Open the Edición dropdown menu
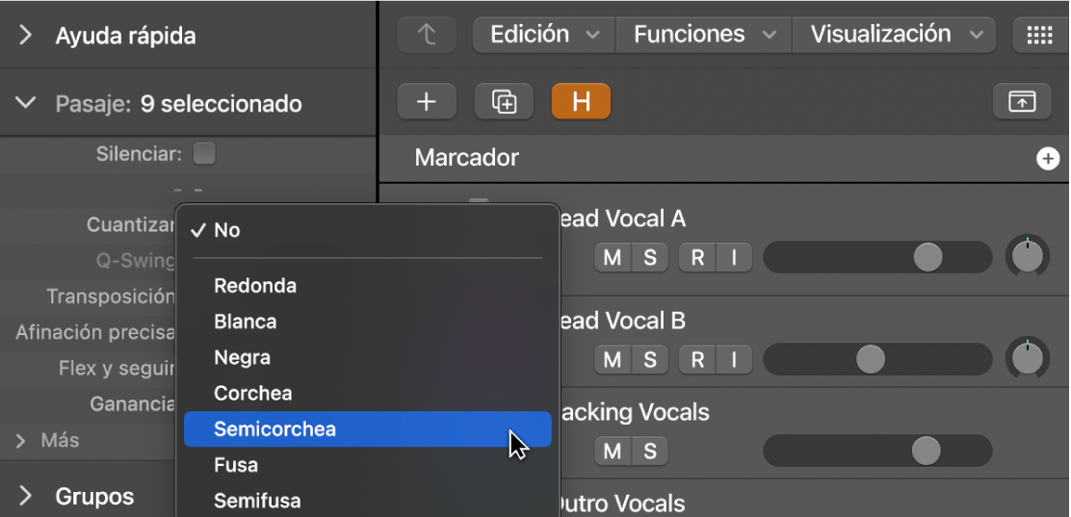This screenshot has height=517, width=1071. coord(543,36)
